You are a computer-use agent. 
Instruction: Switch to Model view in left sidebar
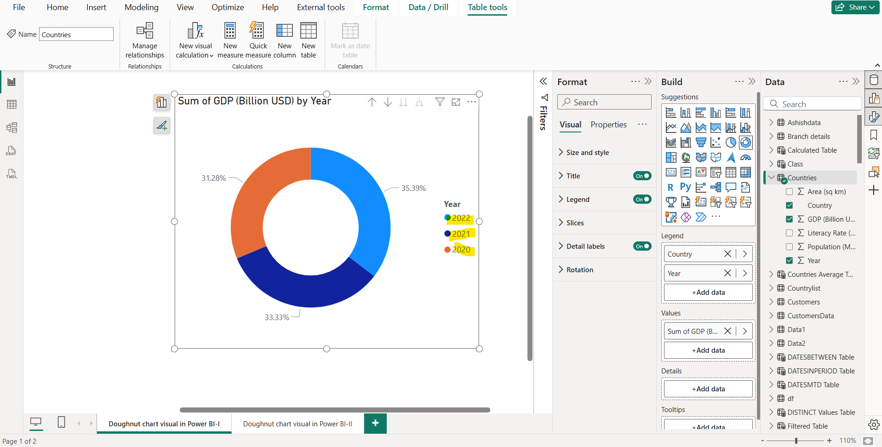coord(11,127)
